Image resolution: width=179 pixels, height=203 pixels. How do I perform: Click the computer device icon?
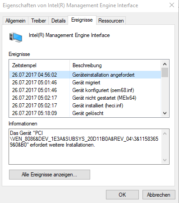click(16, 37)
